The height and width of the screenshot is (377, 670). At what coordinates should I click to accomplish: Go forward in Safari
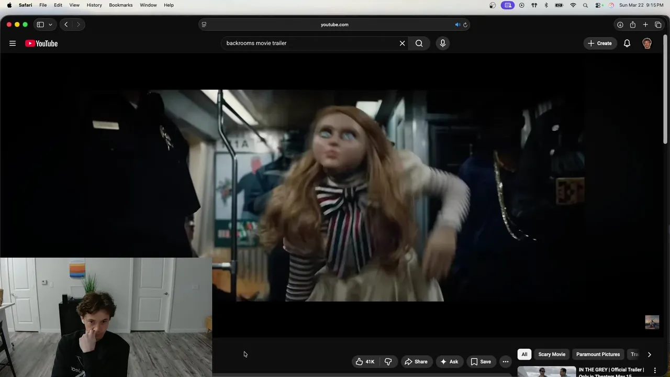[79, 25]
